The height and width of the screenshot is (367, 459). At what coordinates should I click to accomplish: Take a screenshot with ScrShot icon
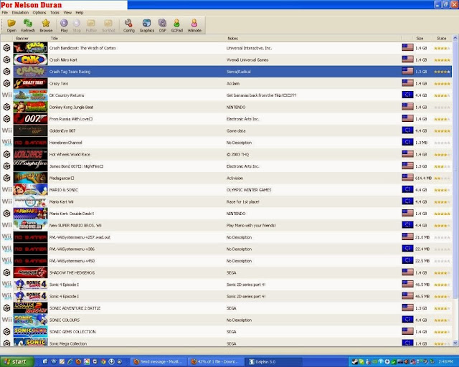click(108, 26)
